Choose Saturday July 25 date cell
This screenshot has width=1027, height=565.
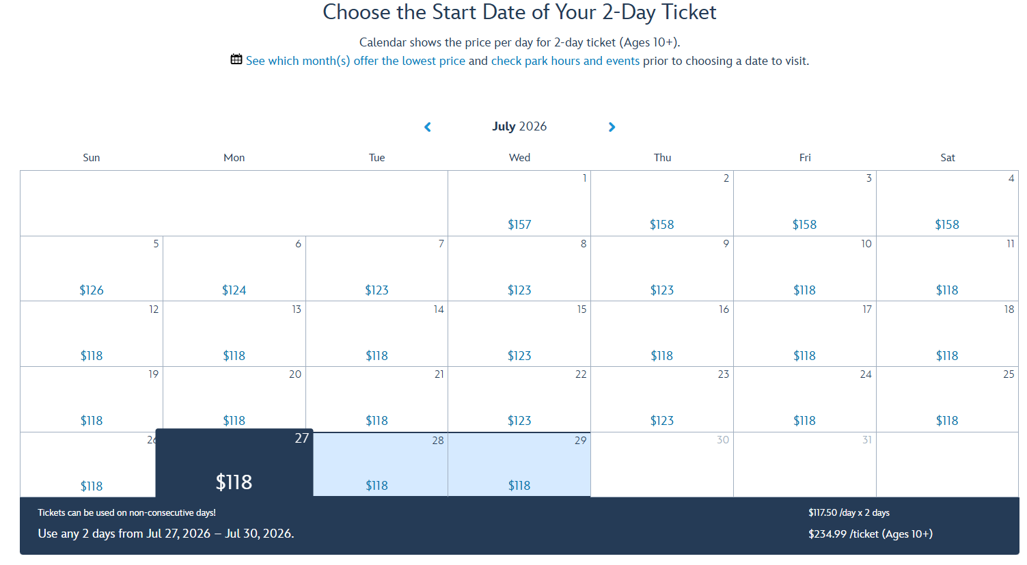[947, 400]
